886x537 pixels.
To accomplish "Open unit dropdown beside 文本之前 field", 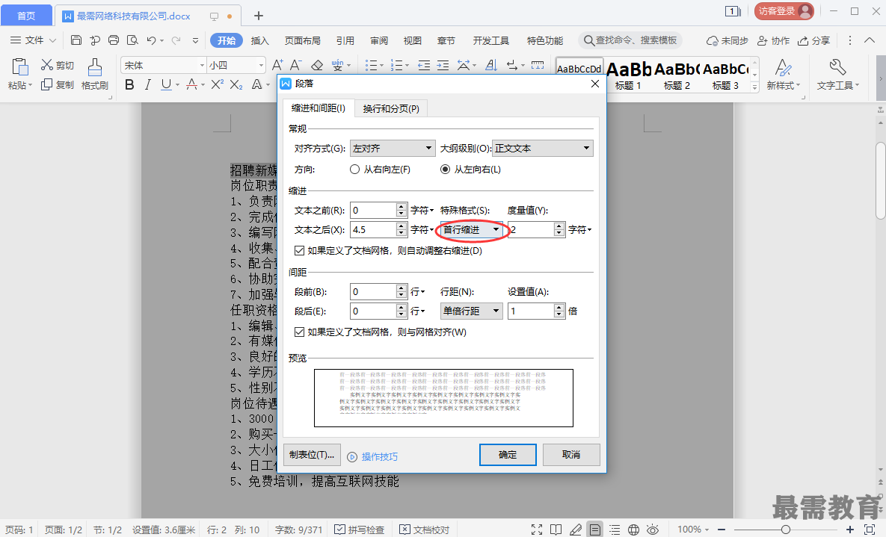I will [422, 211].
